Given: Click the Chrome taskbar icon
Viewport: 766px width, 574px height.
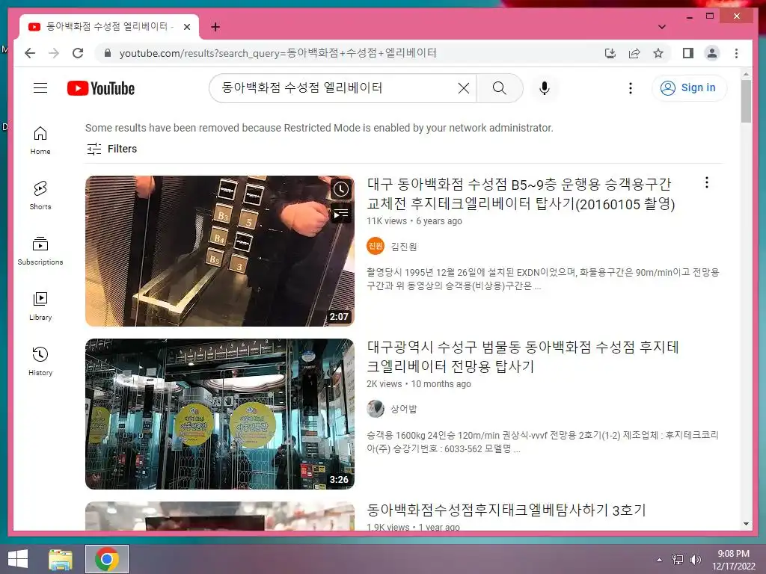Looking at the screenshot, I should (107, 559).
